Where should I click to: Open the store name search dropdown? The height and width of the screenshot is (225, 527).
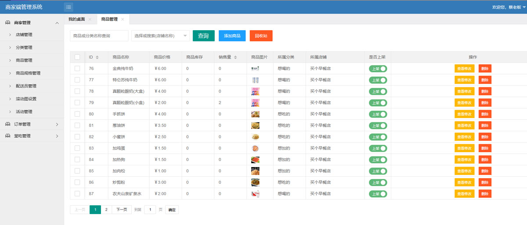point(160,36)
